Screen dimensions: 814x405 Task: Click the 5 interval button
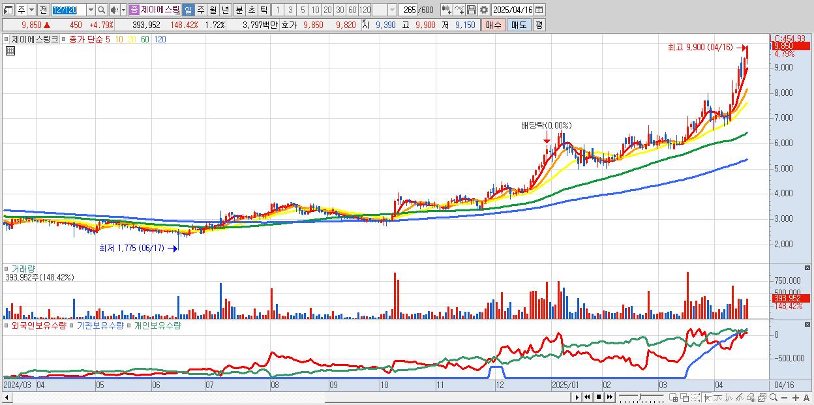[303, 10]
